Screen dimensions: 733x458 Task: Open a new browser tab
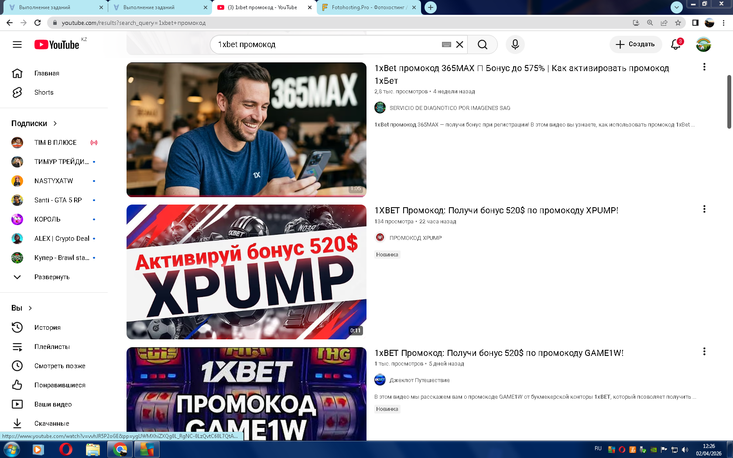(x=431, y=7)
